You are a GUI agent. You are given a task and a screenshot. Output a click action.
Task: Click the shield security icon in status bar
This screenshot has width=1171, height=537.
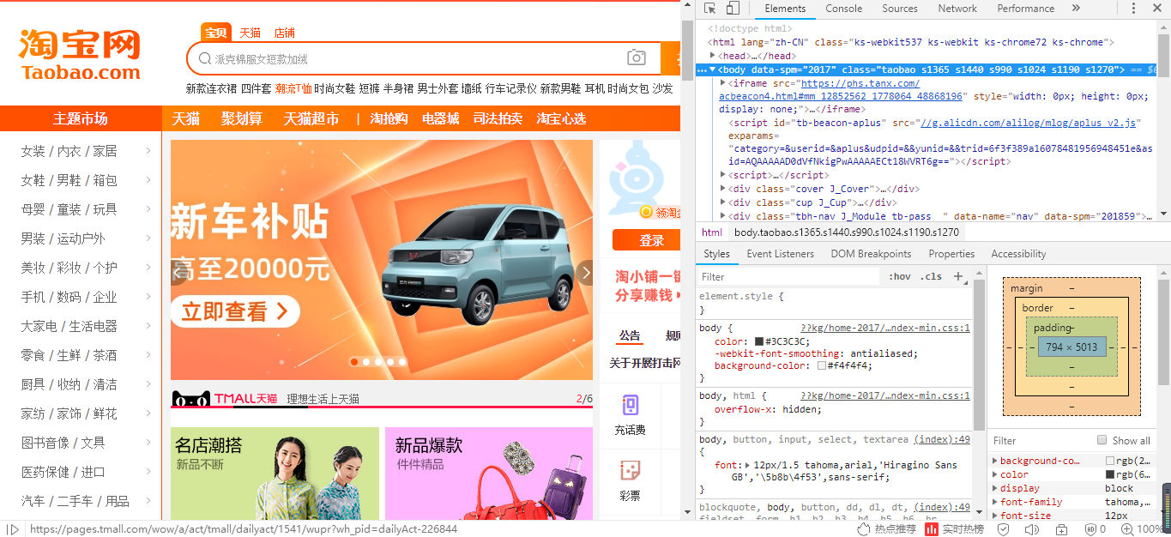1003,529
